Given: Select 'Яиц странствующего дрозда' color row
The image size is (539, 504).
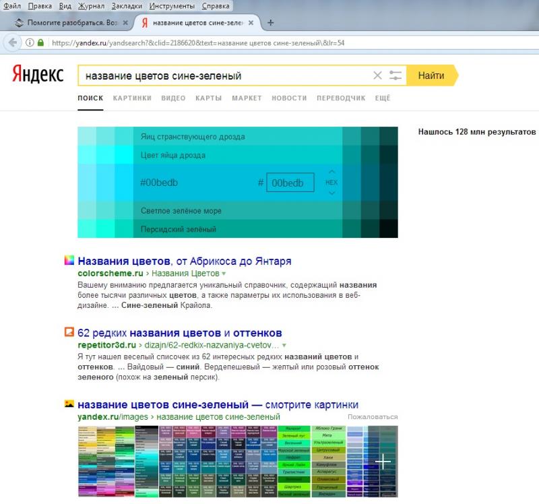Looking at the screenshot, I should (238, 136).
